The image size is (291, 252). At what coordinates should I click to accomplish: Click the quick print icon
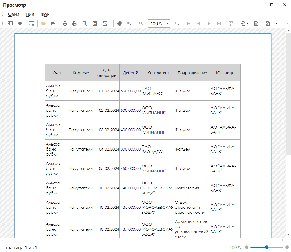click(x=75, y=23)
